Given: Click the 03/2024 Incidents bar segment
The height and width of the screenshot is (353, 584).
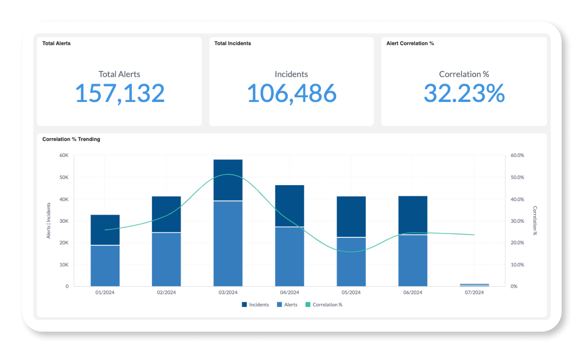Looking at the screenshot, I should (x=228, y=180).
